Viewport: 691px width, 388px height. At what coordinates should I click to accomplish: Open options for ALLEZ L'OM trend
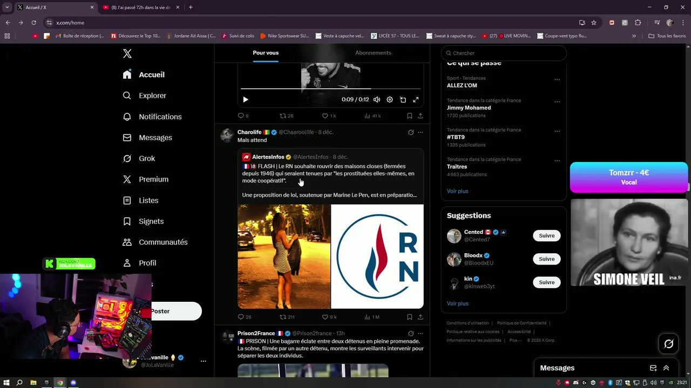[557, 79]
